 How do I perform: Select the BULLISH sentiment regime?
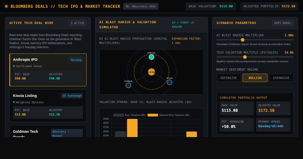pyautogui.click(x=255, y=78)
